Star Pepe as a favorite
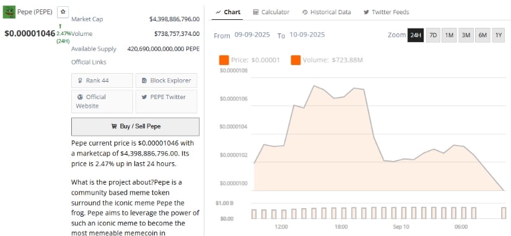This screenshot has width=511, height=236. click(63, 12)
